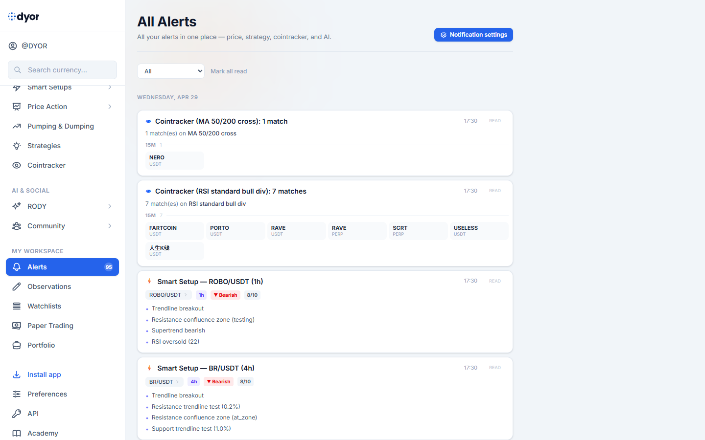Click the Search currency input field
The height and width of the screenshot is (440, 705).
coord(69,70)
